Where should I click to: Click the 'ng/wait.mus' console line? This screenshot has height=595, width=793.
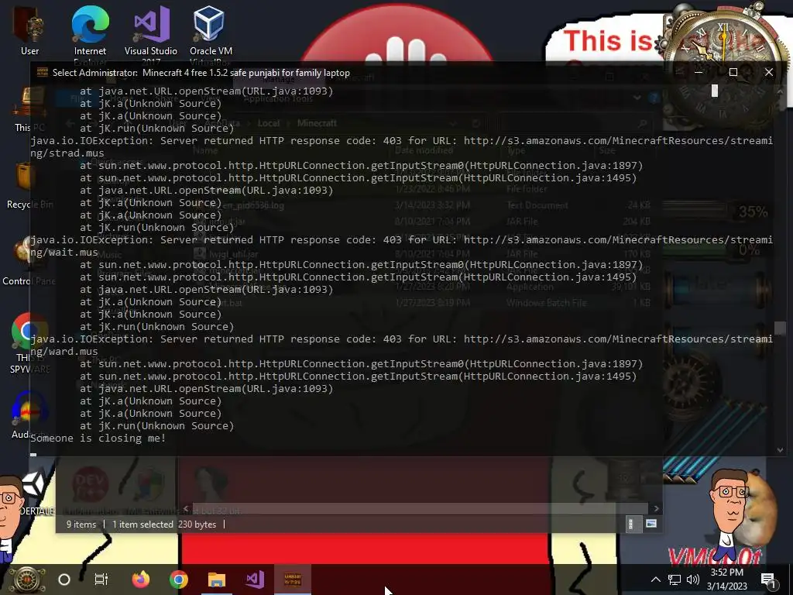coord(64,252)
